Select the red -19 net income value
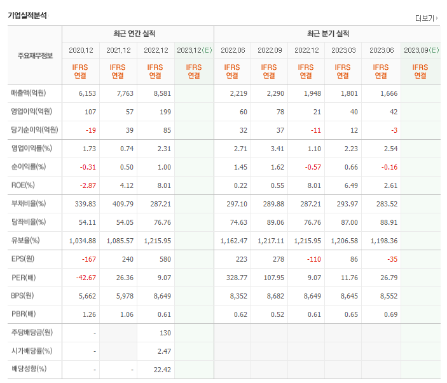Viewport: 447px width, 383px height. [91, 130]
